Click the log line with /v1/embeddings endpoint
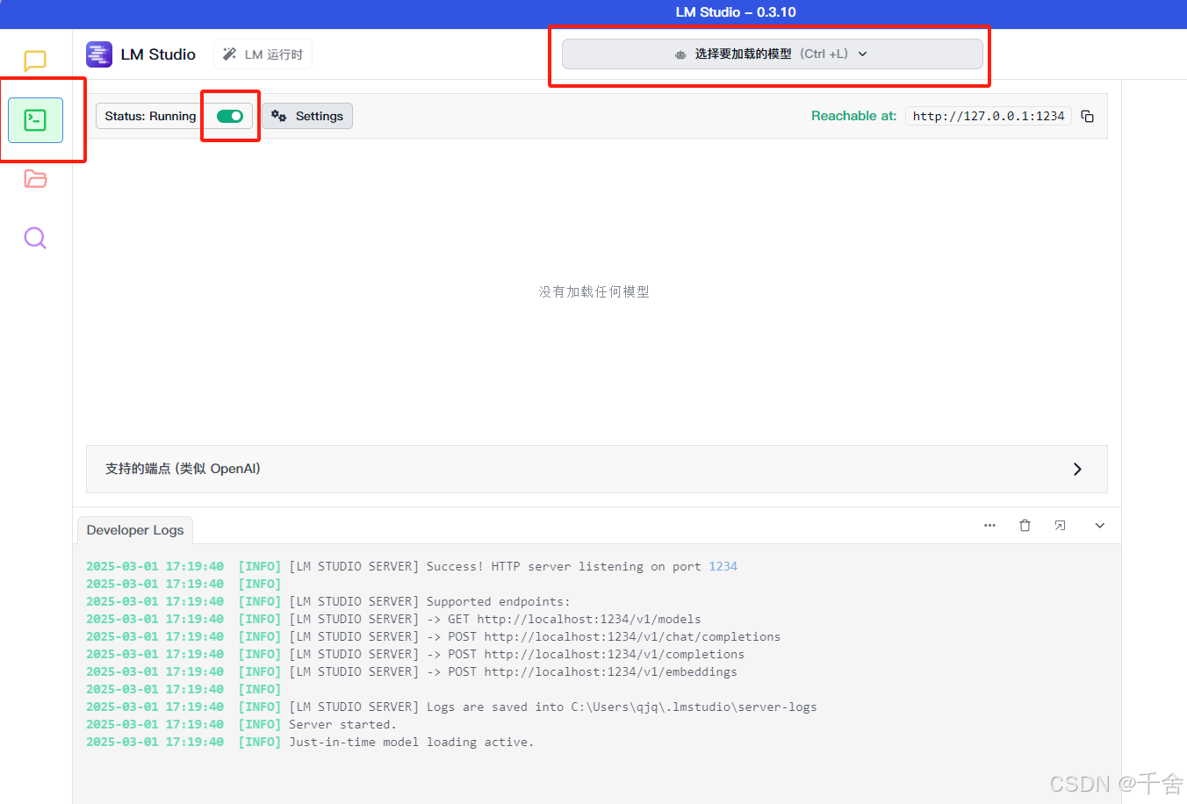Screen dimensions: 1187x804 coord(412,671)
